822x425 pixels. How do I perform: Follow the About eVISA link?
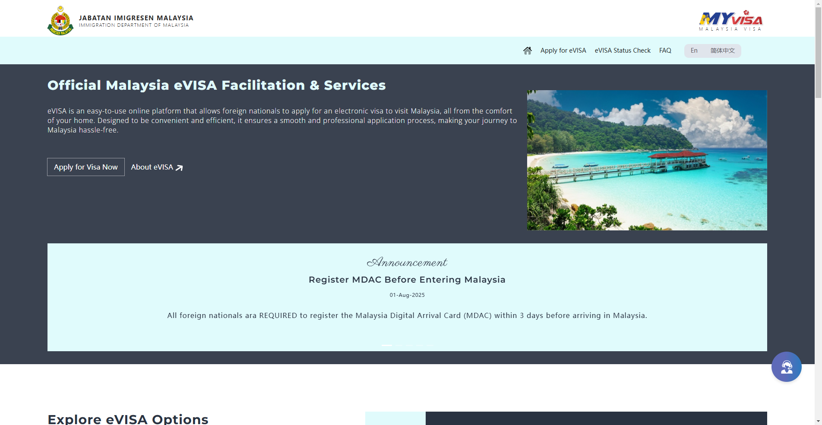[x=157, y=167]
